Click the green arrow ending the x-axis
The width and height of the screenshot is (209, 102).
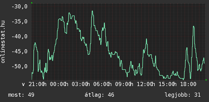tap(206, 80)
